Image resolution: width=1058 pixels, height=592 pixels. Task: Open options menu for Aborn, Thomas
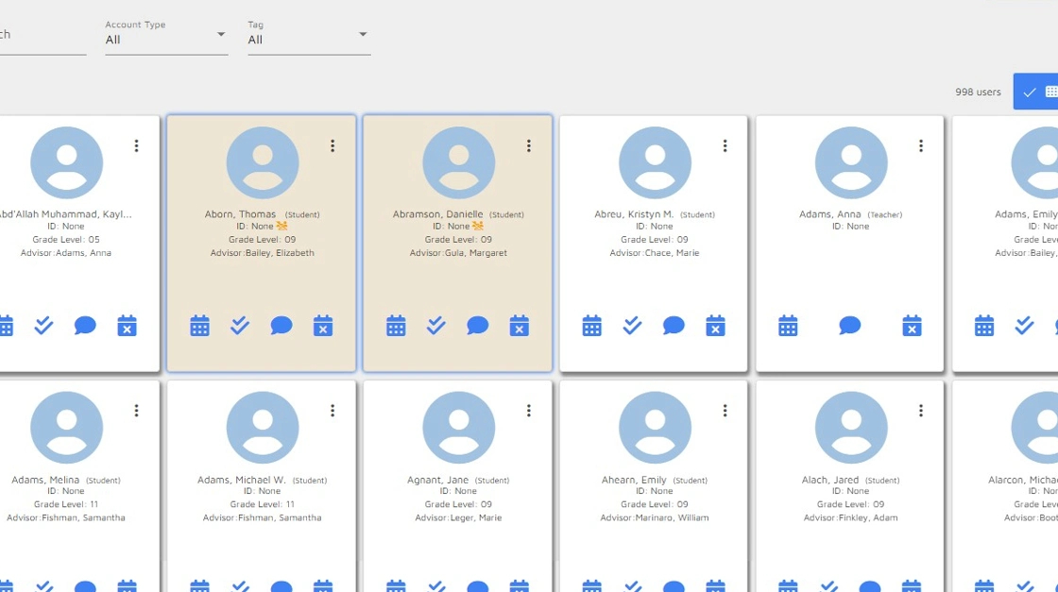pyautogui.click(x=333, y=145)
